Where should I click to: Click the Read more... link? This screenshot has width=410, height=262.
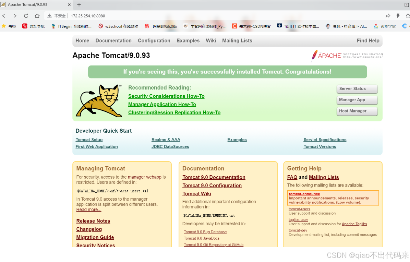89,210
